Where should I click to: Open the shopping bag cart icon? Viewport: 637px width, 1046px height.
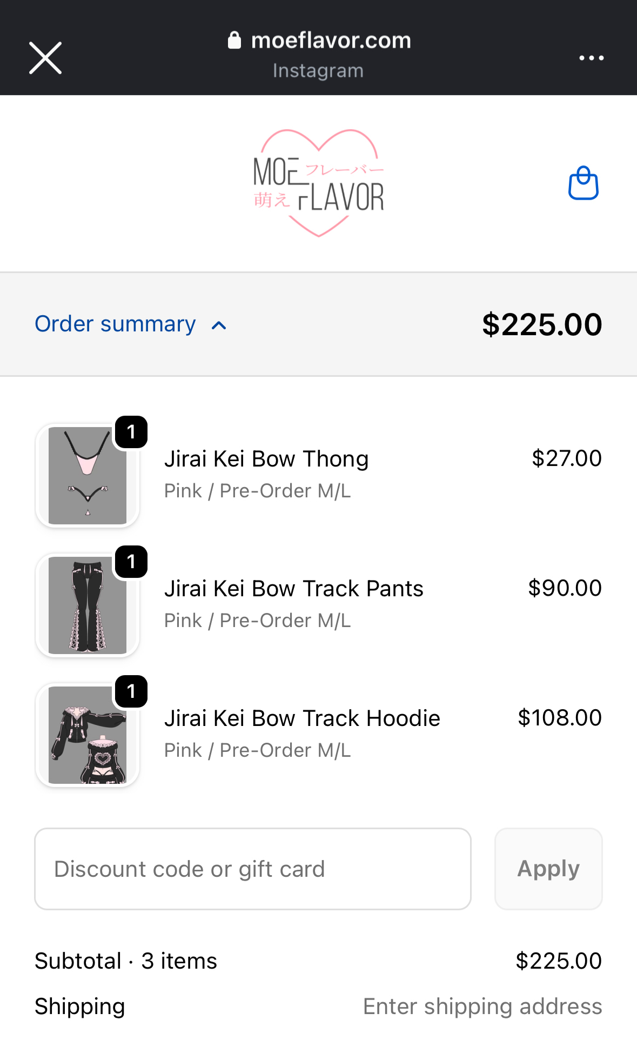(584, 183)
